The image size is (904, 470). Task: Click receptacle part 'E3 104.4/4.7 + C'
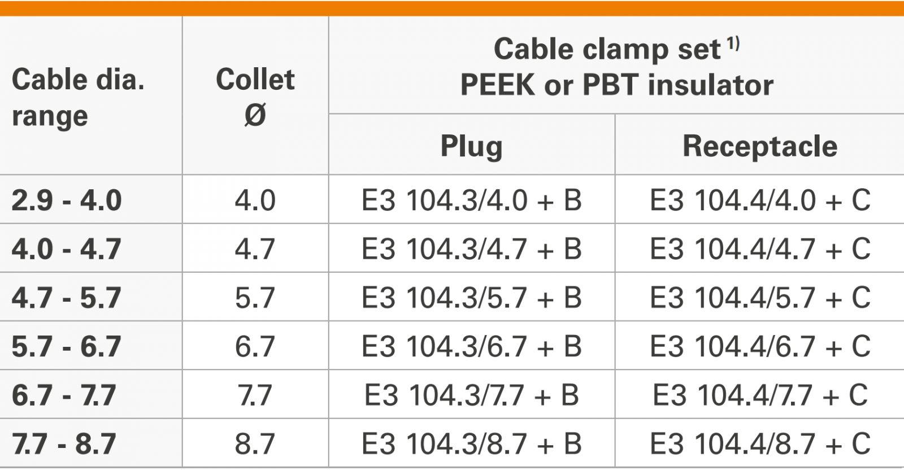point(760,249)
